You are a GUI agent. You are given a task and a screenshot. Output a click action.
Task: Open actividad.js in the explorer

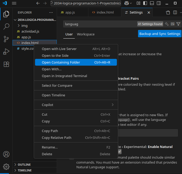(35, 31)
